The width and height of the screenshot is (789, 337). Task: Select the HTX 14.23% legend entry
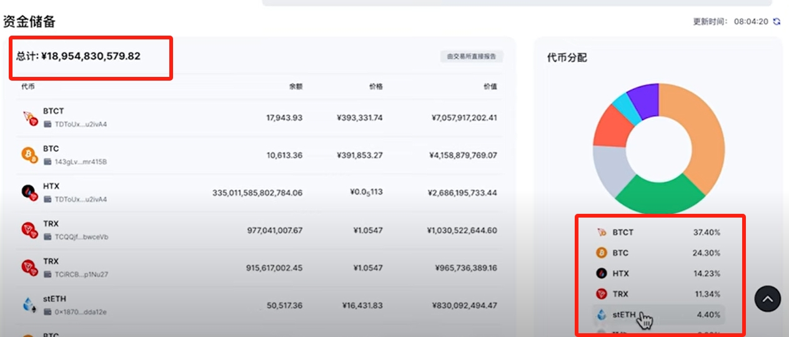pyautogui.click(x=658, y=273)
